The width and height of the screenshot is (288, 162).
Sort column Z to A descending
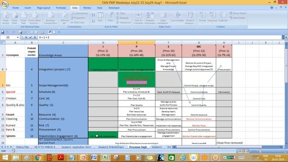coord(94,21)
